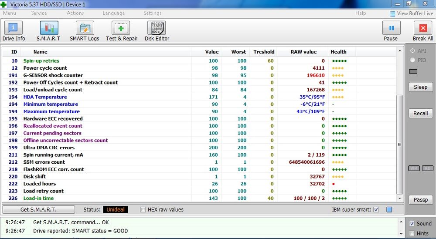This screenshot has height=239, width=436.
Task: Click the Load-in time row
Action: pos(199,198)
